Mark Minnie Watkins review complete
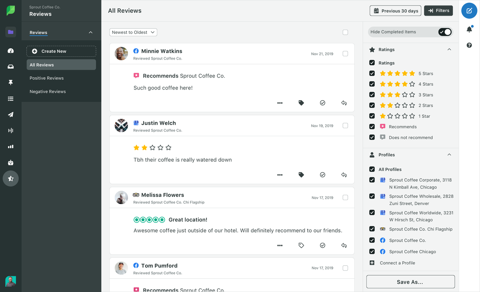This screenshot has width=480, height=292. click(x=322, y=103)
